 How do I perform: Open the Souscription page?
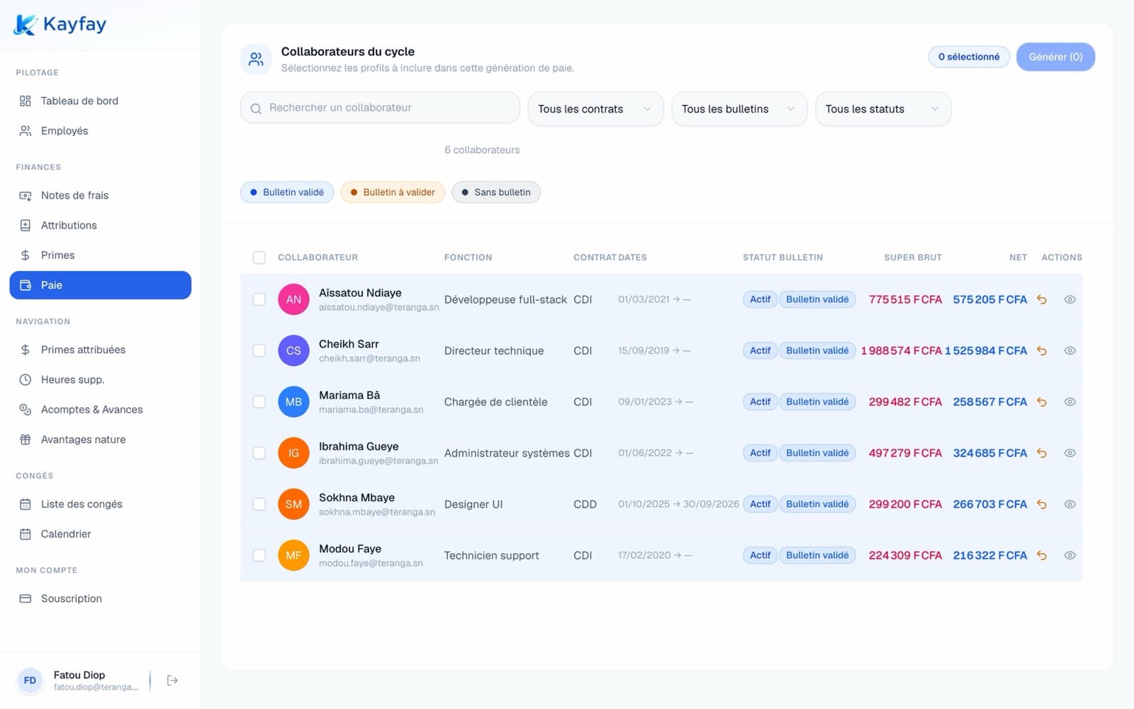pos(100,598)
